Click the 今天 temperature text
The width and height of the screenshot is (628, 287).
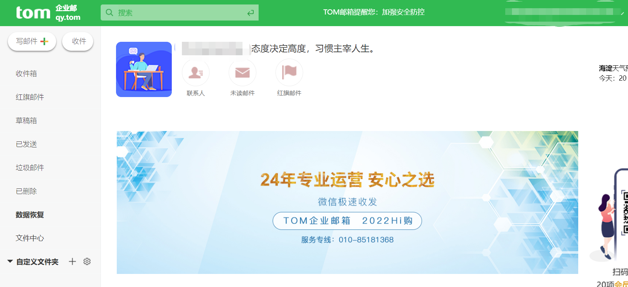[613, 78]
